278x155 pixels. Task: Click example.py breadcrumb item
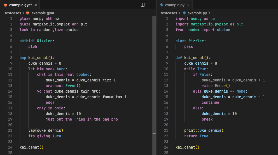(x=197, y=13)
